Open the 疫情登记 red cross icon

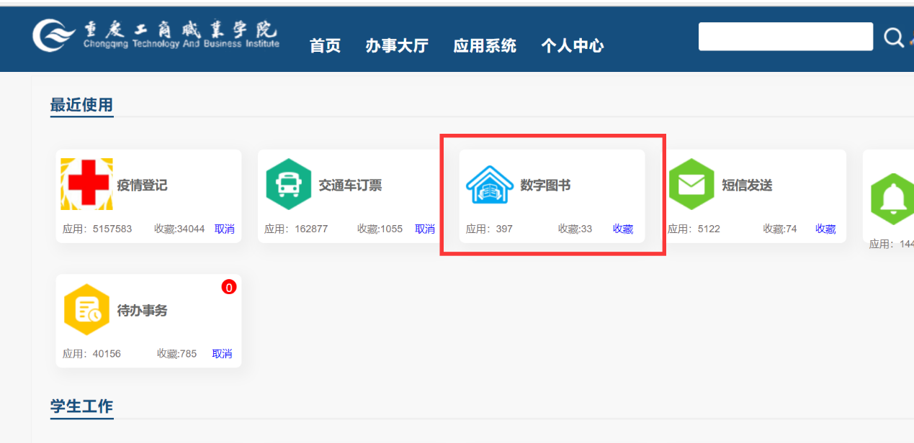point(86,184)
